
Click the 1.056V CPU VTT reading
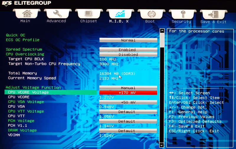coord(106,117)
